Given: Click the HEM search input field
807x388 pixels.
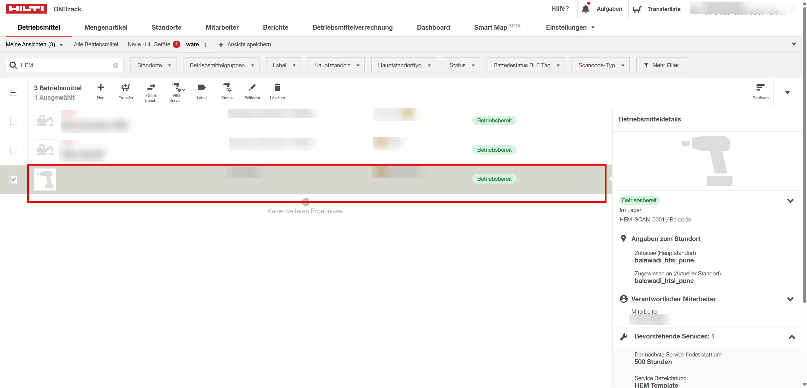Looking at the screenshot, I should (65, 65).
